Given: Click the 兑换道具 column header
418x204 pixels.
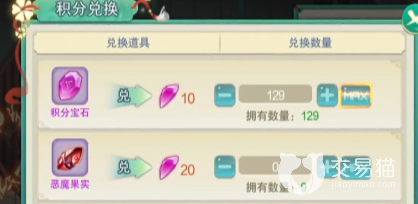Looking at the screenshot, I should point(128,43).
